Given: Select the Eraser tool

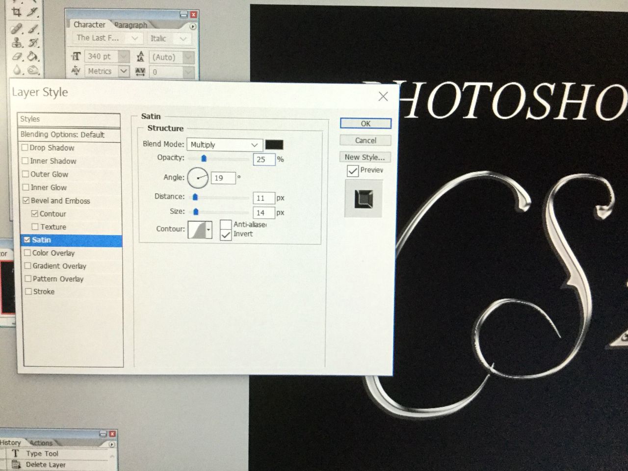Looking at the screenshot, I should click(x=17, y=56).
